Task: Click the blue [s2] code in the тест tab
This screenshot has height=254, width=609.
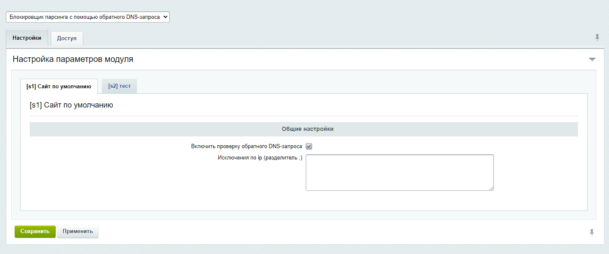Action: (113, 86)
